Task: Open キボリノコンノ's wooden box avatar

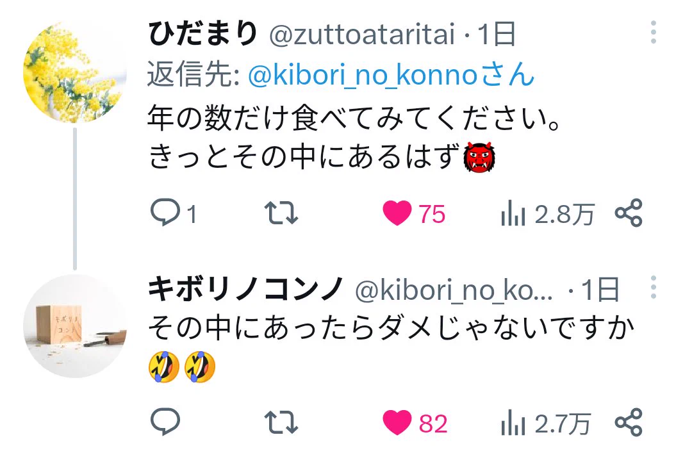Action: (74, 326)
